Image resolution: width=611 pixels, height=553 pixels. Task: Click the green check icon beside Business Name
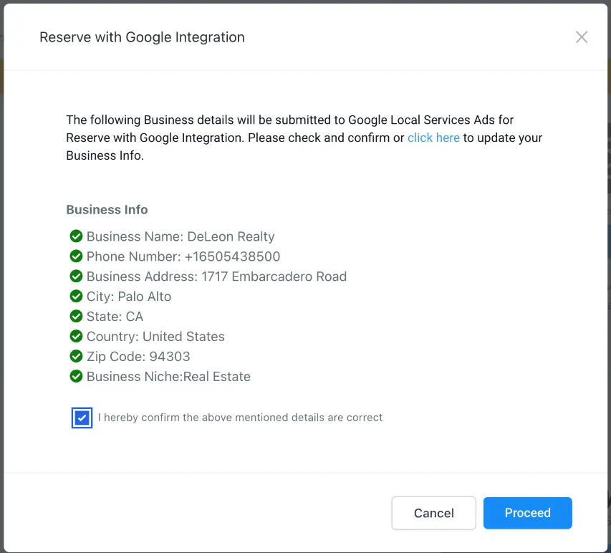point(76,236)
